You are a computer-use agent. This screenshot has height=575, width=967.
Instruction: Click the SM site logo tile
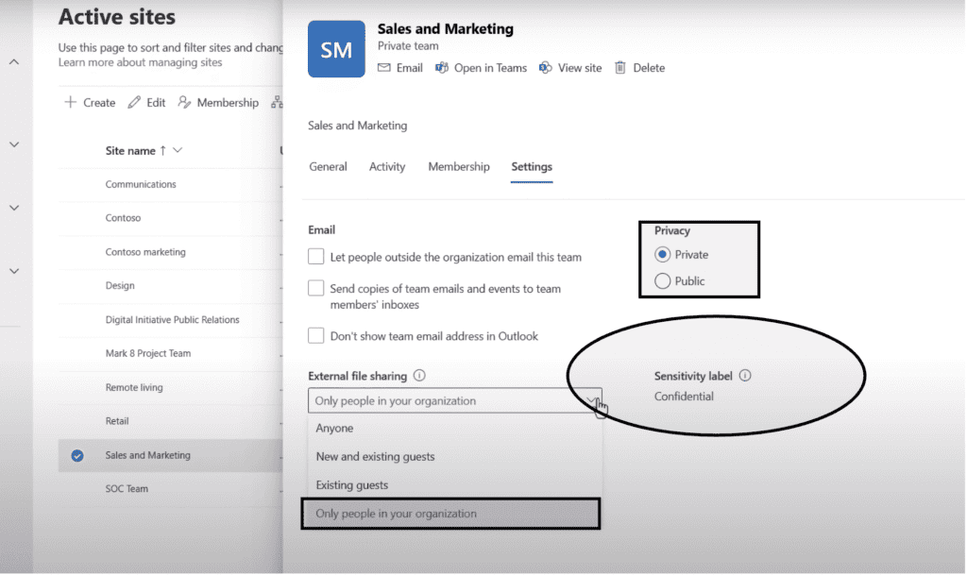click(336, 49)
